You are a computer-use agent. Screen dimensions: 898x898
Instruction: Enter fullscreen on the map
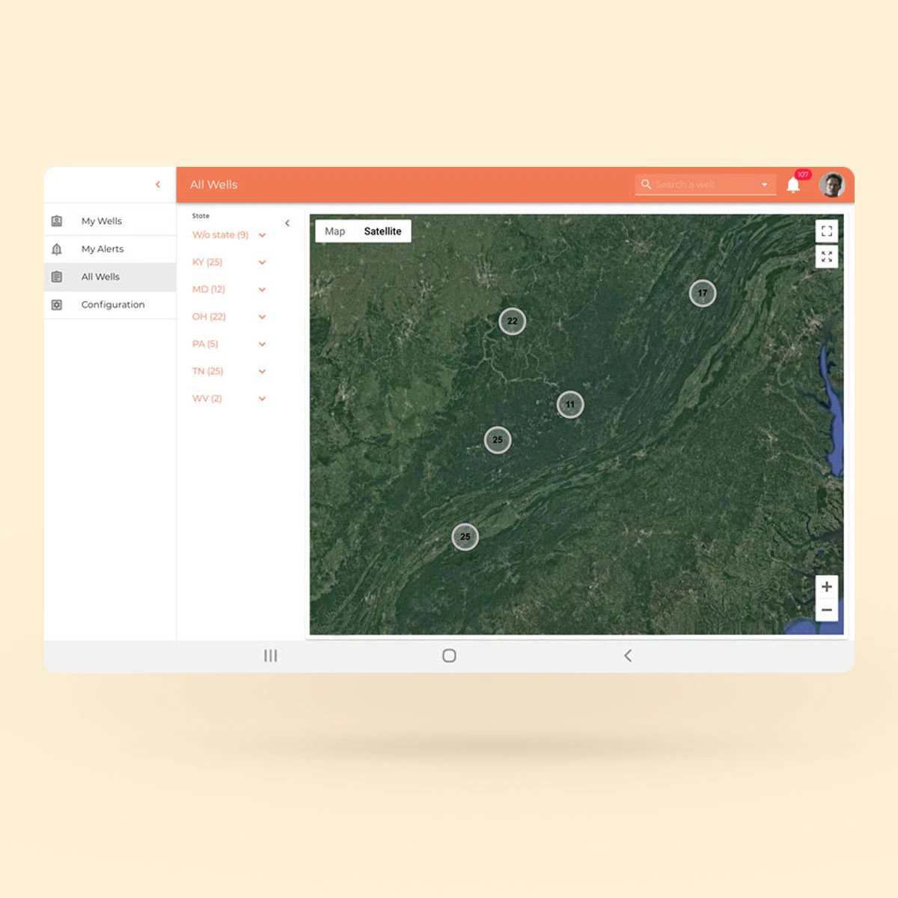tap(827, 230)
